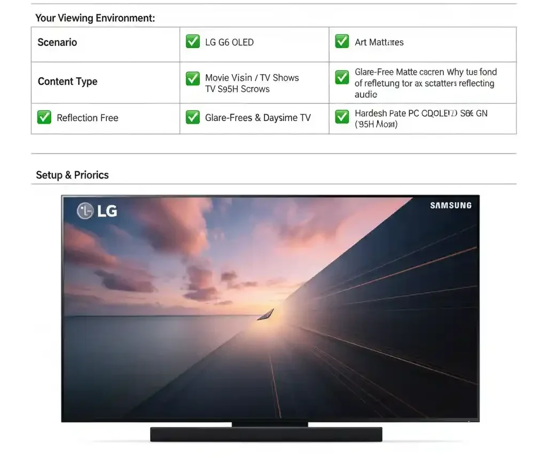Click the '(95H Mog)' text in the last cell
The image size is (547, 457).
[x=376, y=124]
